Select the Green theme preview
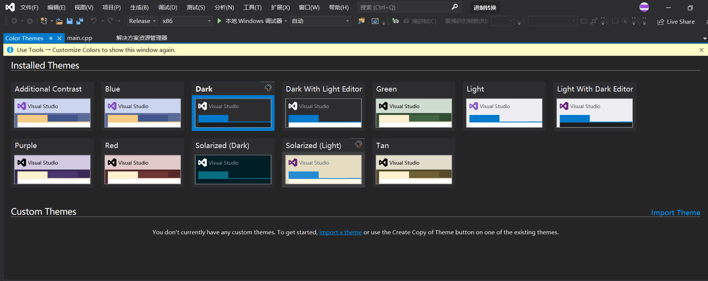 tap(414, 113)
